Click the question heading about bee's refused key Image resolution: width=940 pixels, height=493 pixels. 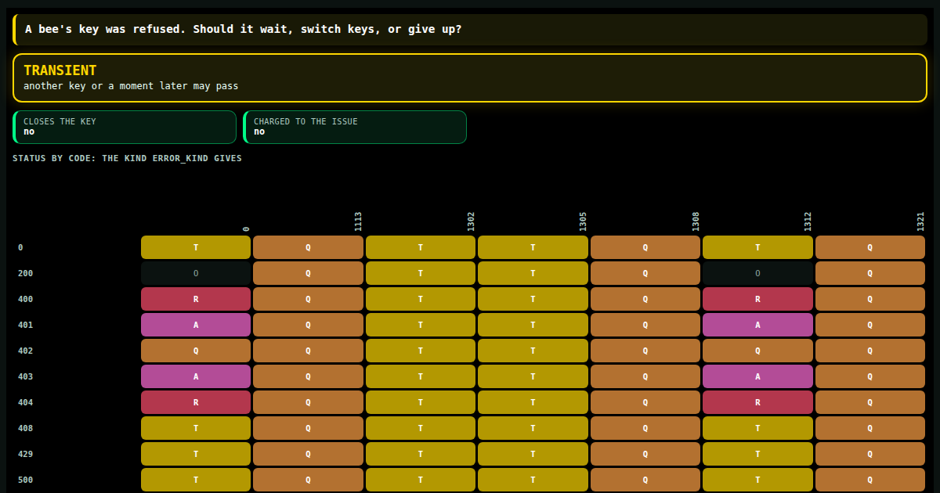pyautogui.click(x=470, y=30)
